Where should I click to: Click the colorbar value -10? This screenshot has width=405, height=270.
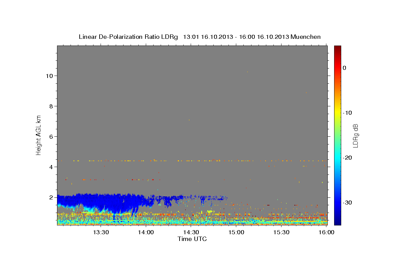point(347,113)
